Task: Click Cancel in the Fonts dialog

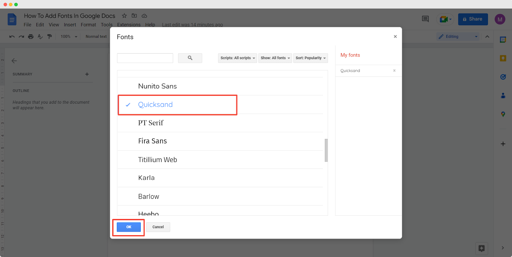Action: (158, 227)
